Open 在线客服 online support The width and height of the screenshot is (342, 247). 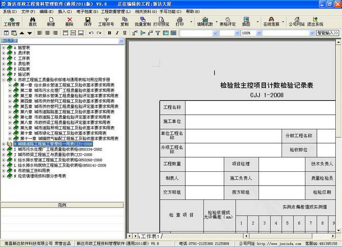[271, 21]
